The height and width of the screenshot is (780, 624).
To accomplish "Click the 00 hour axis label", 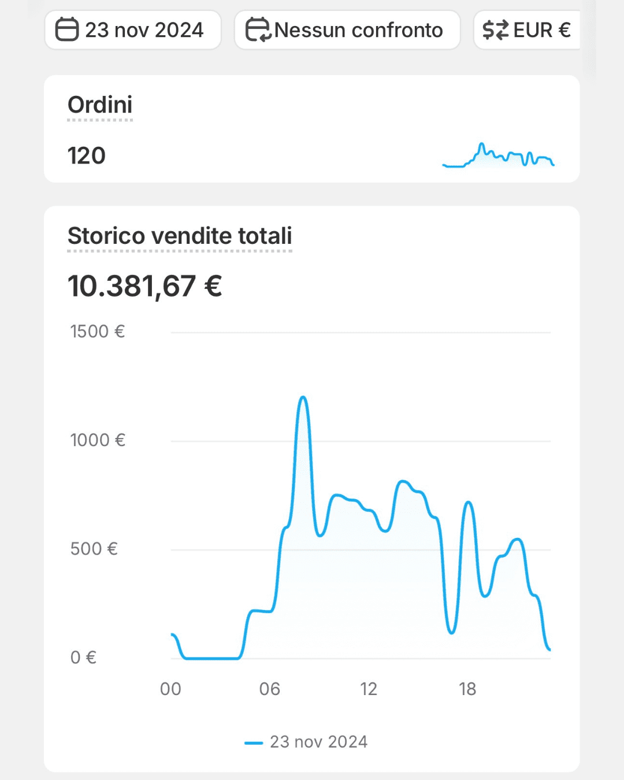I will tap(170, 689).
